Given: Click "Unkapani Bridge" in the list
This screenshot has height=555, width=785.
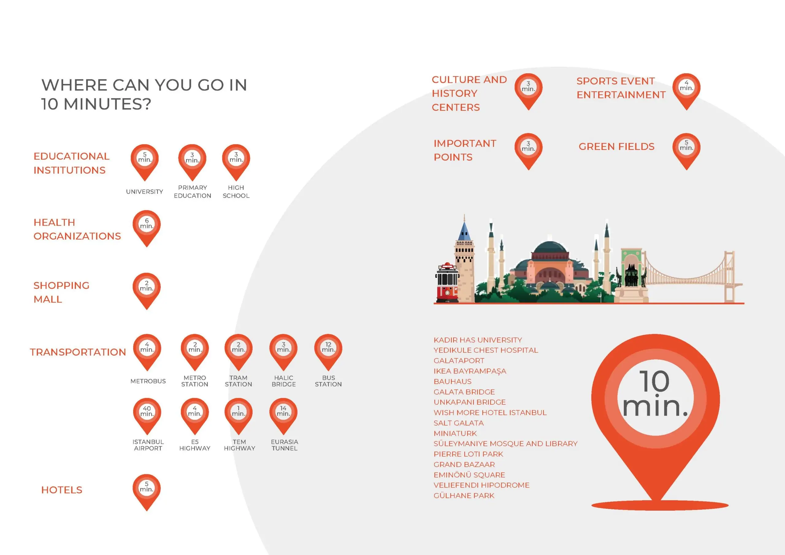Looking at the screenshot, I should coord(470,402).
